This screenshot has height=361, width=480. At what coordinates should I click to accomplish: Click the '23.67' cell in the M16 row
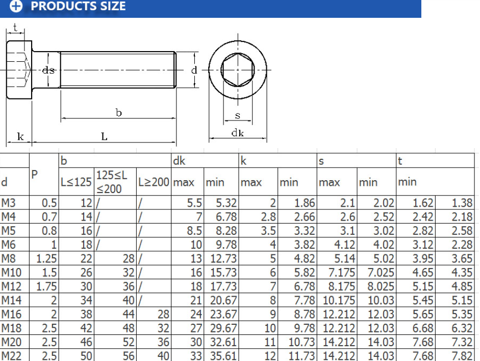(223, 314)
